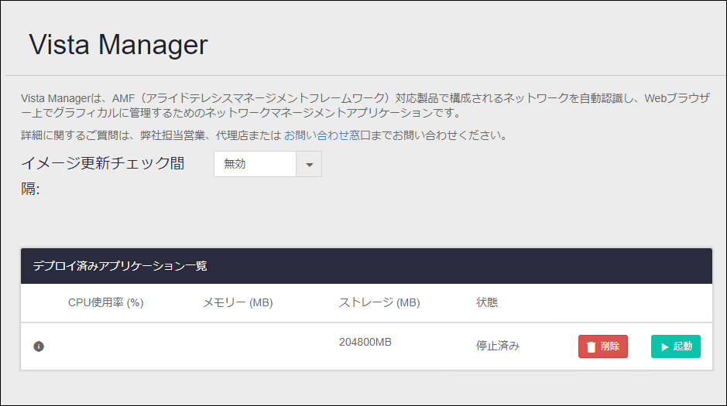Open the お問い合わせ窓口 link
The height and width of the screenshot is (406, 727).
(x=327, y=135)
